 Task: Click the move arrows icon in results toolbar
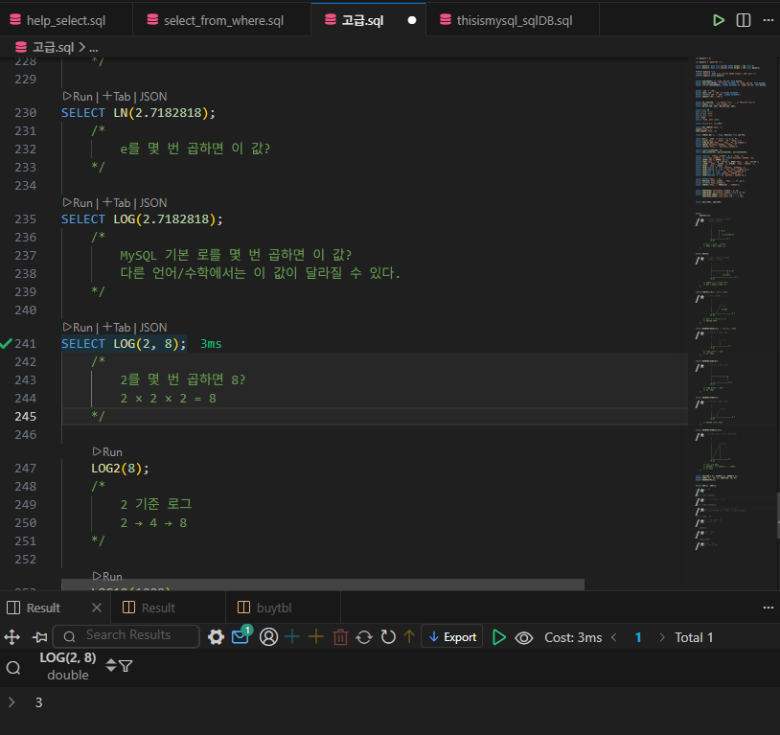pos(11,637)
